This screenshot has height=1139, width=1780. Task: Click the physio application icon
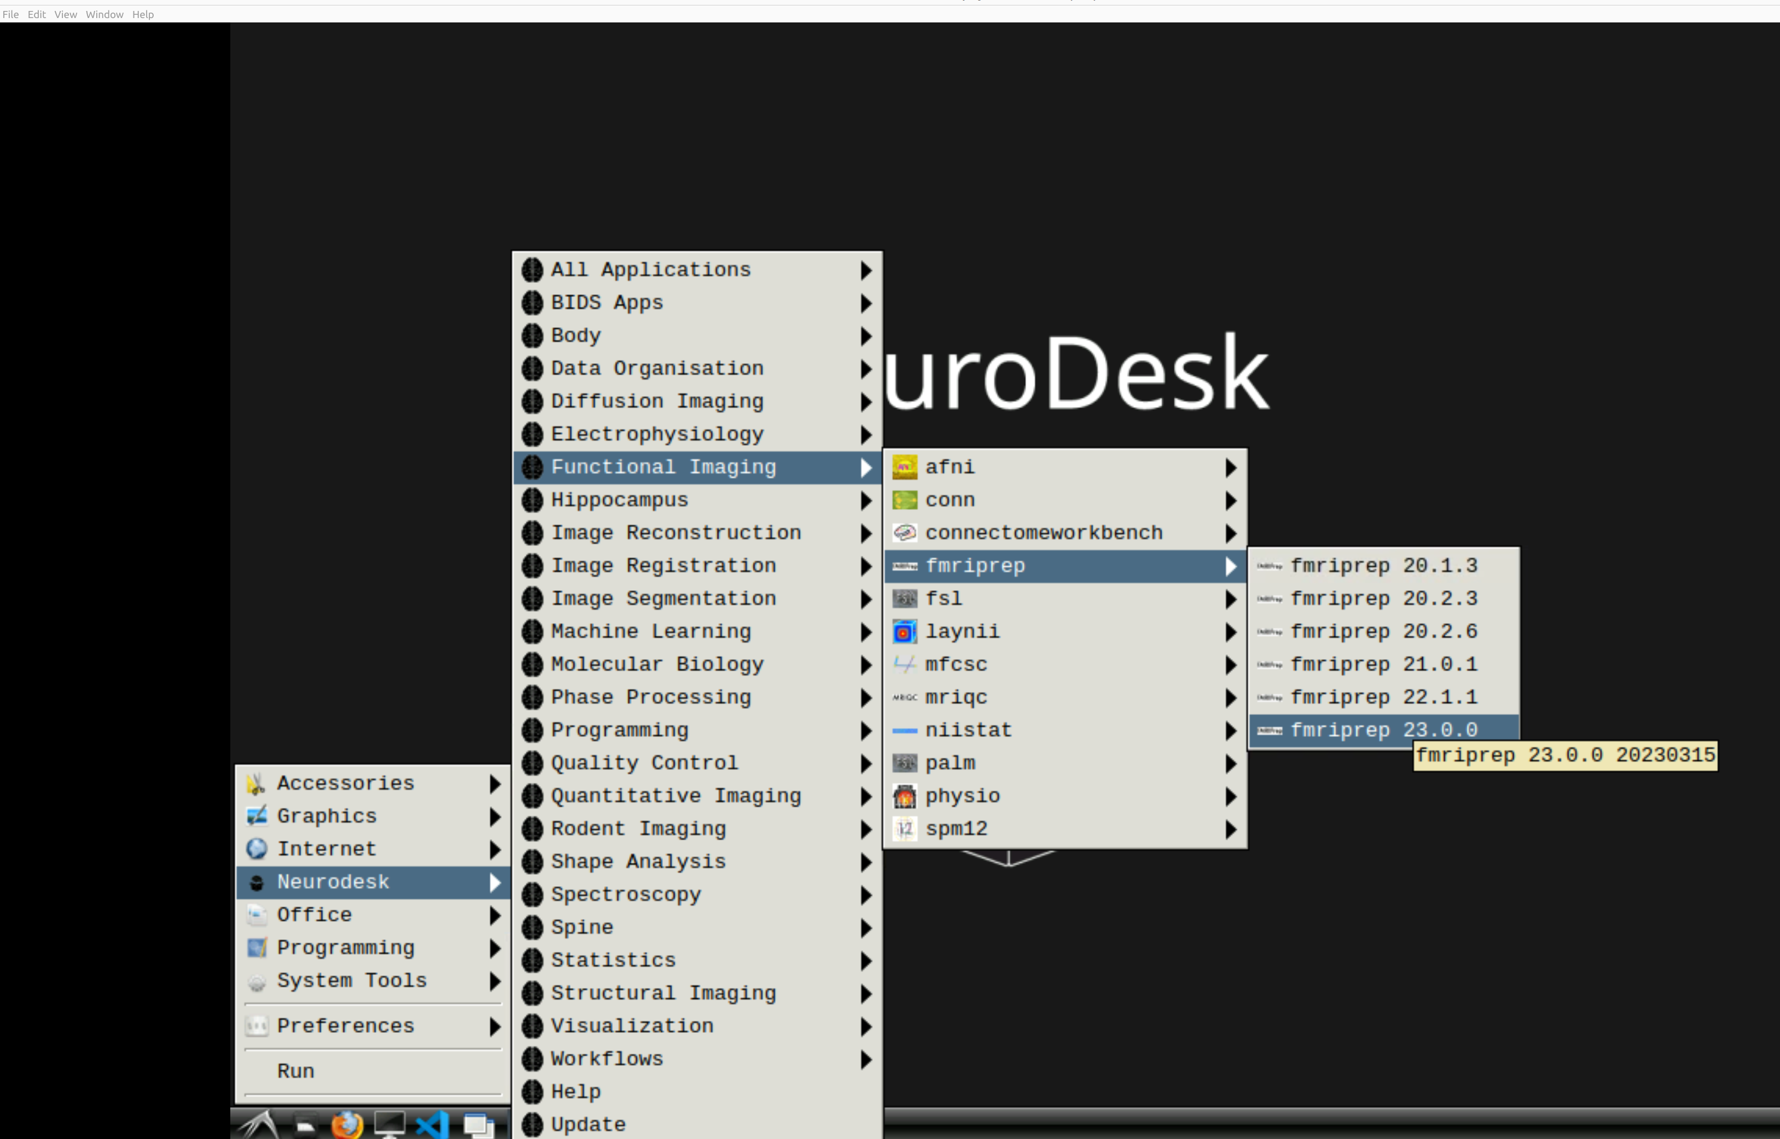click(904, 796)
